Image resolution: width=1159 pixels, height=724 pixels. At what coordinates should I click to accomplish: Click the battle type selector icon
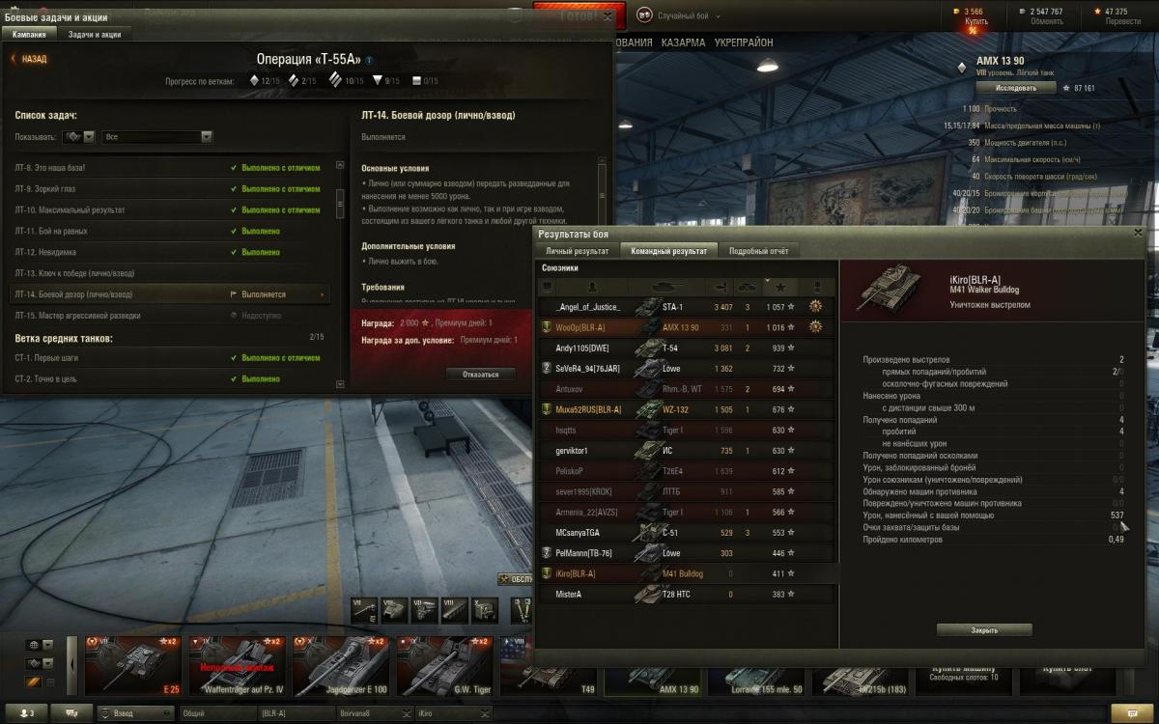pos(644,15)
